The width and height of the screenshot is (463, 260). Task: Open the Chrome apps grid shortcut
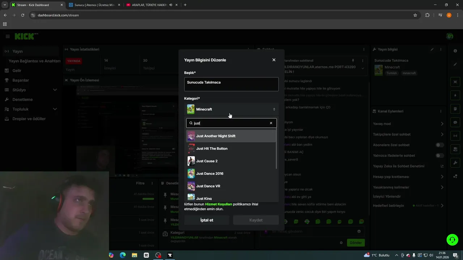pos(5,24)
